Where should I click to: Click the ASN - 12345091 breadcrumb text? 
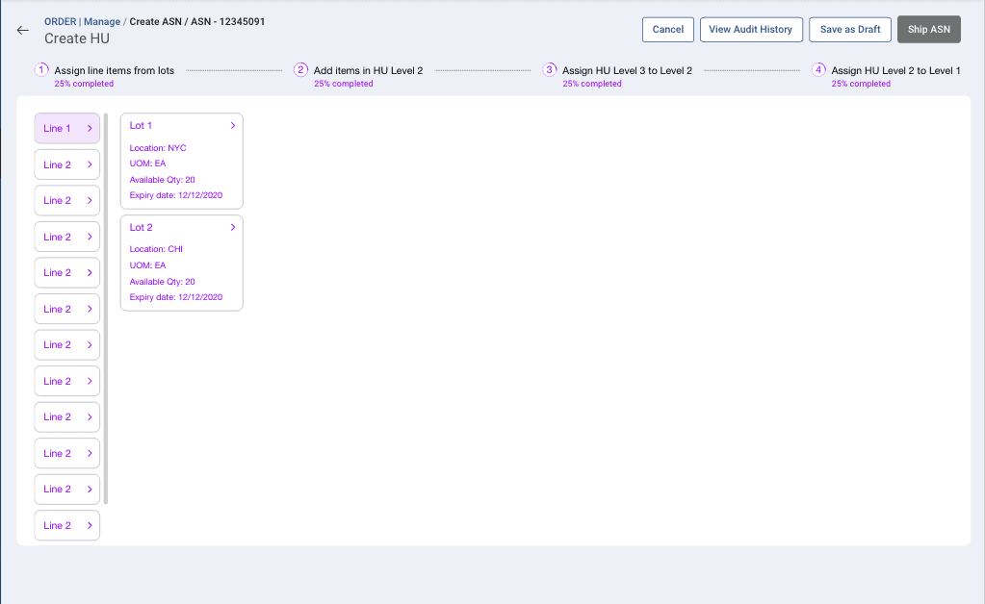tap(228, 21)
